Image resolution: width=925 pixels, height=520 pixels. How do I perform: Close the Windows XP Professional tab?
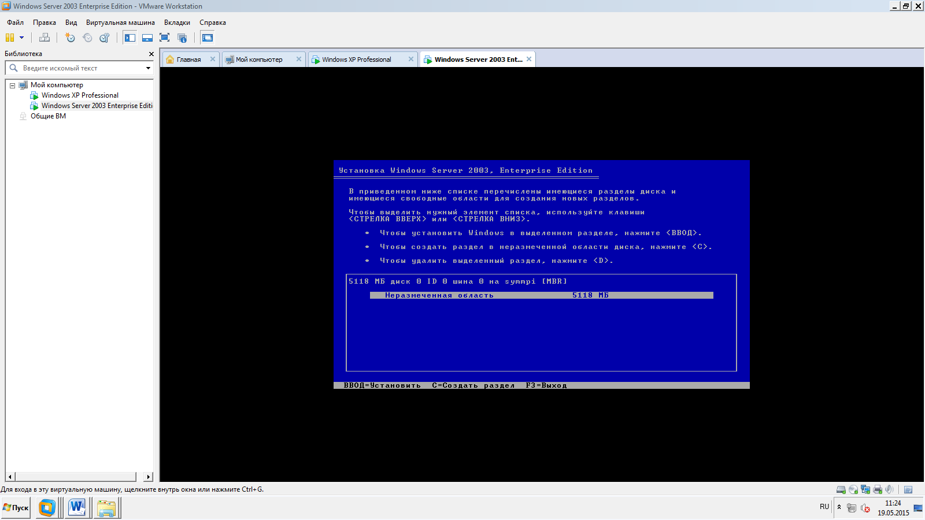point(411,59)
